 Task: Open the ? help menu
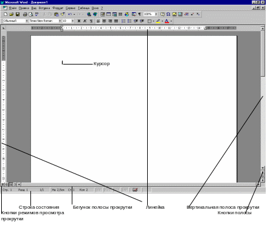[x=102, y=8]
